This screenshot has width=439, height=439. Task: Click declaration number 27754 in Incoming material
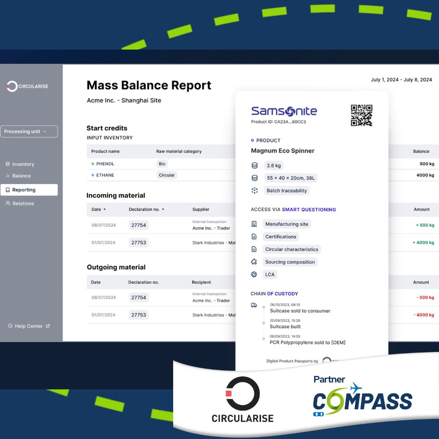point(139,225)
